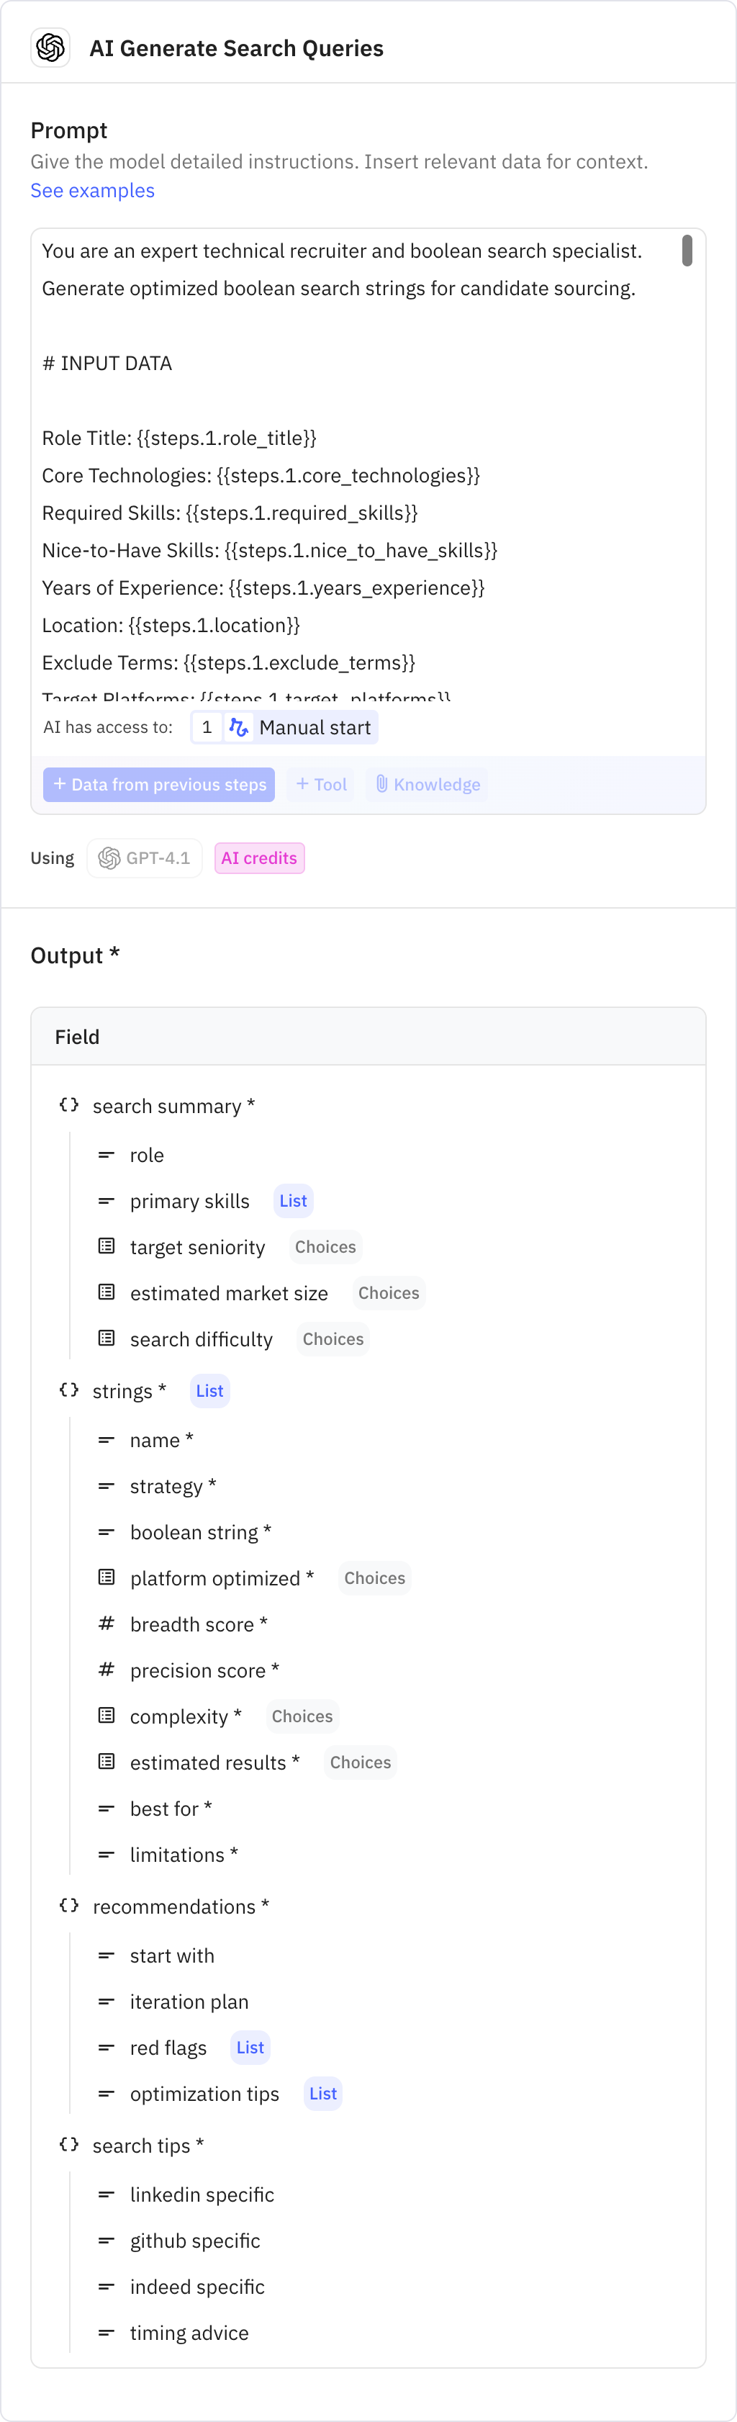This screenshot has height=2422, width=737.
Task: Open Choices options for platform optimized
Action: pos(374,1577)
